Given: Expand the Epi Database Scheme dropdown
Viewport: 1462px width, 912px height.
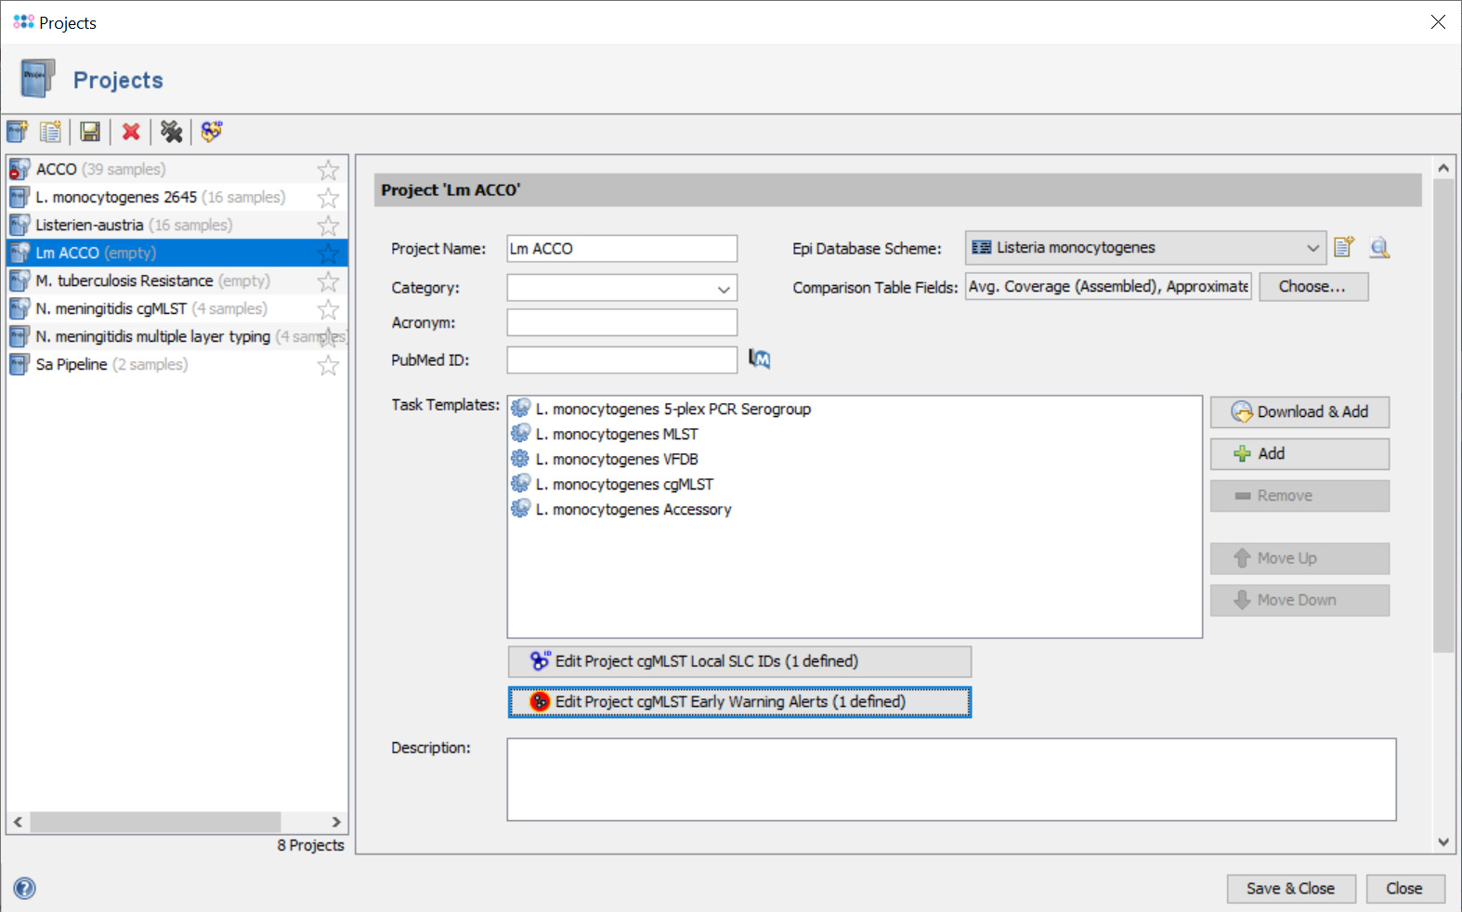Looking at the screenshot, I should coord(1312,248).
